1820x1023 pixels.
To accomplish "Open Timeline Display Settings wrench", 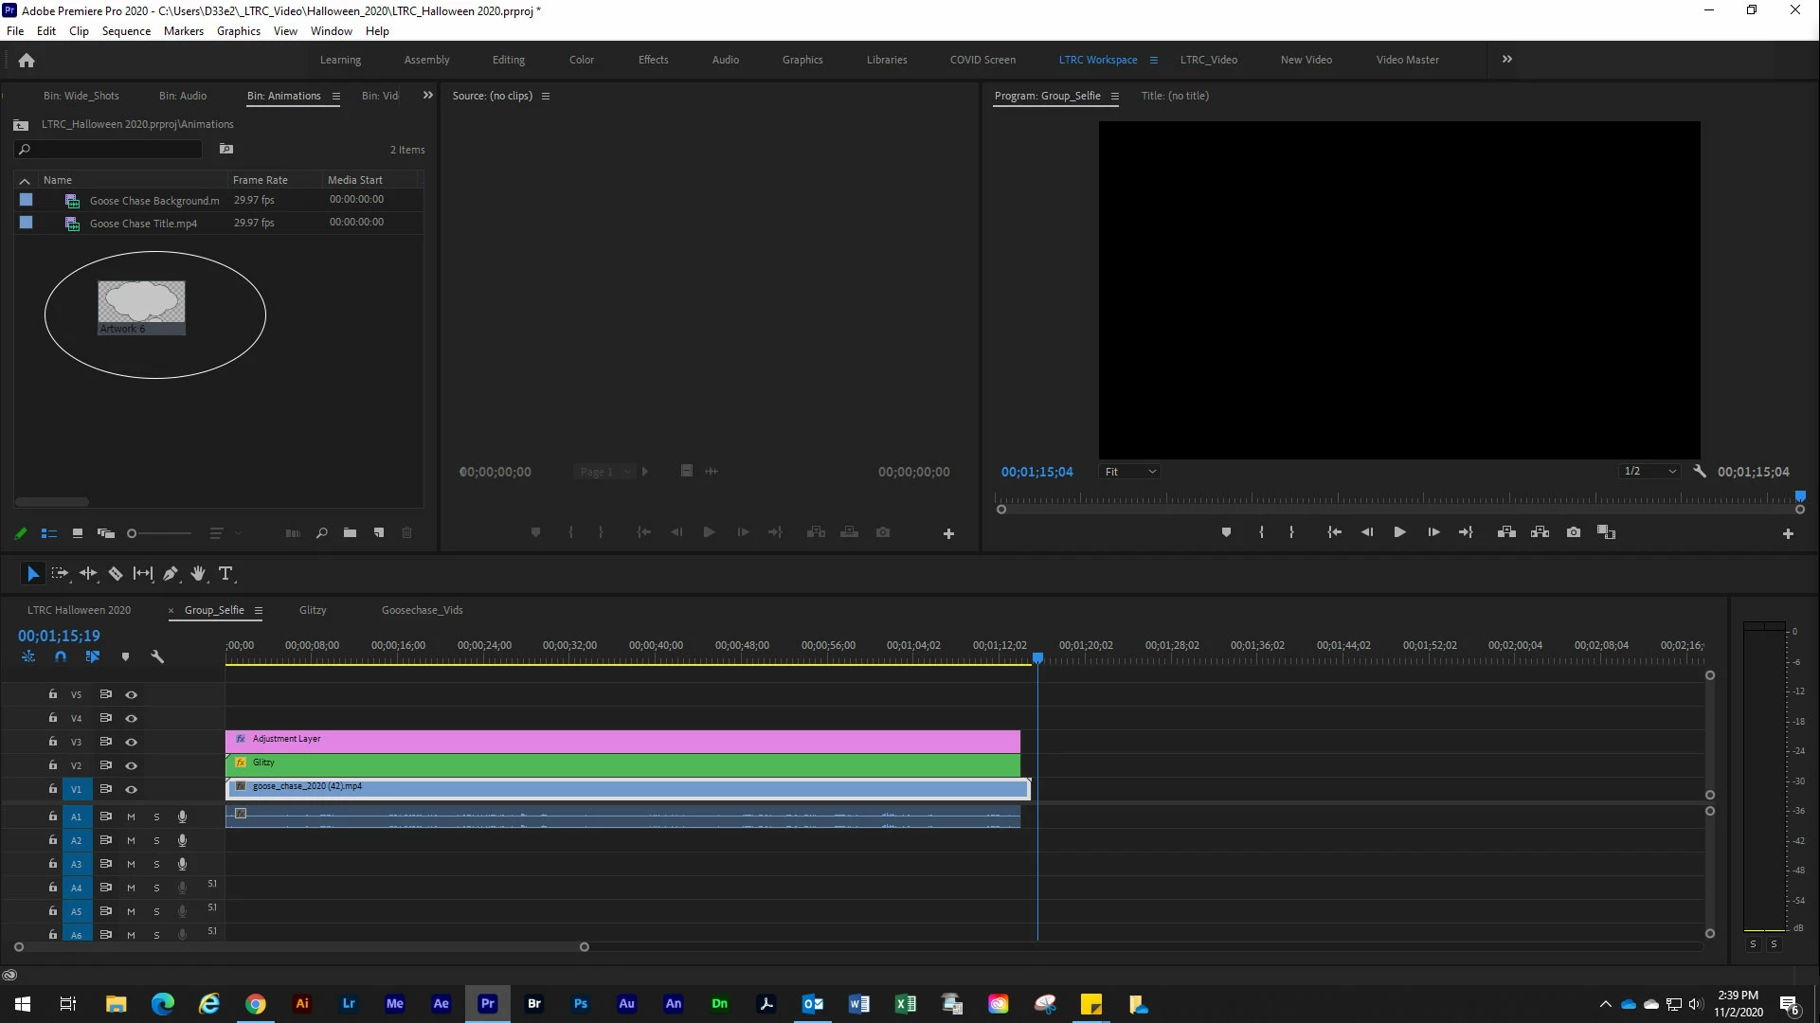I will (157, 656).
